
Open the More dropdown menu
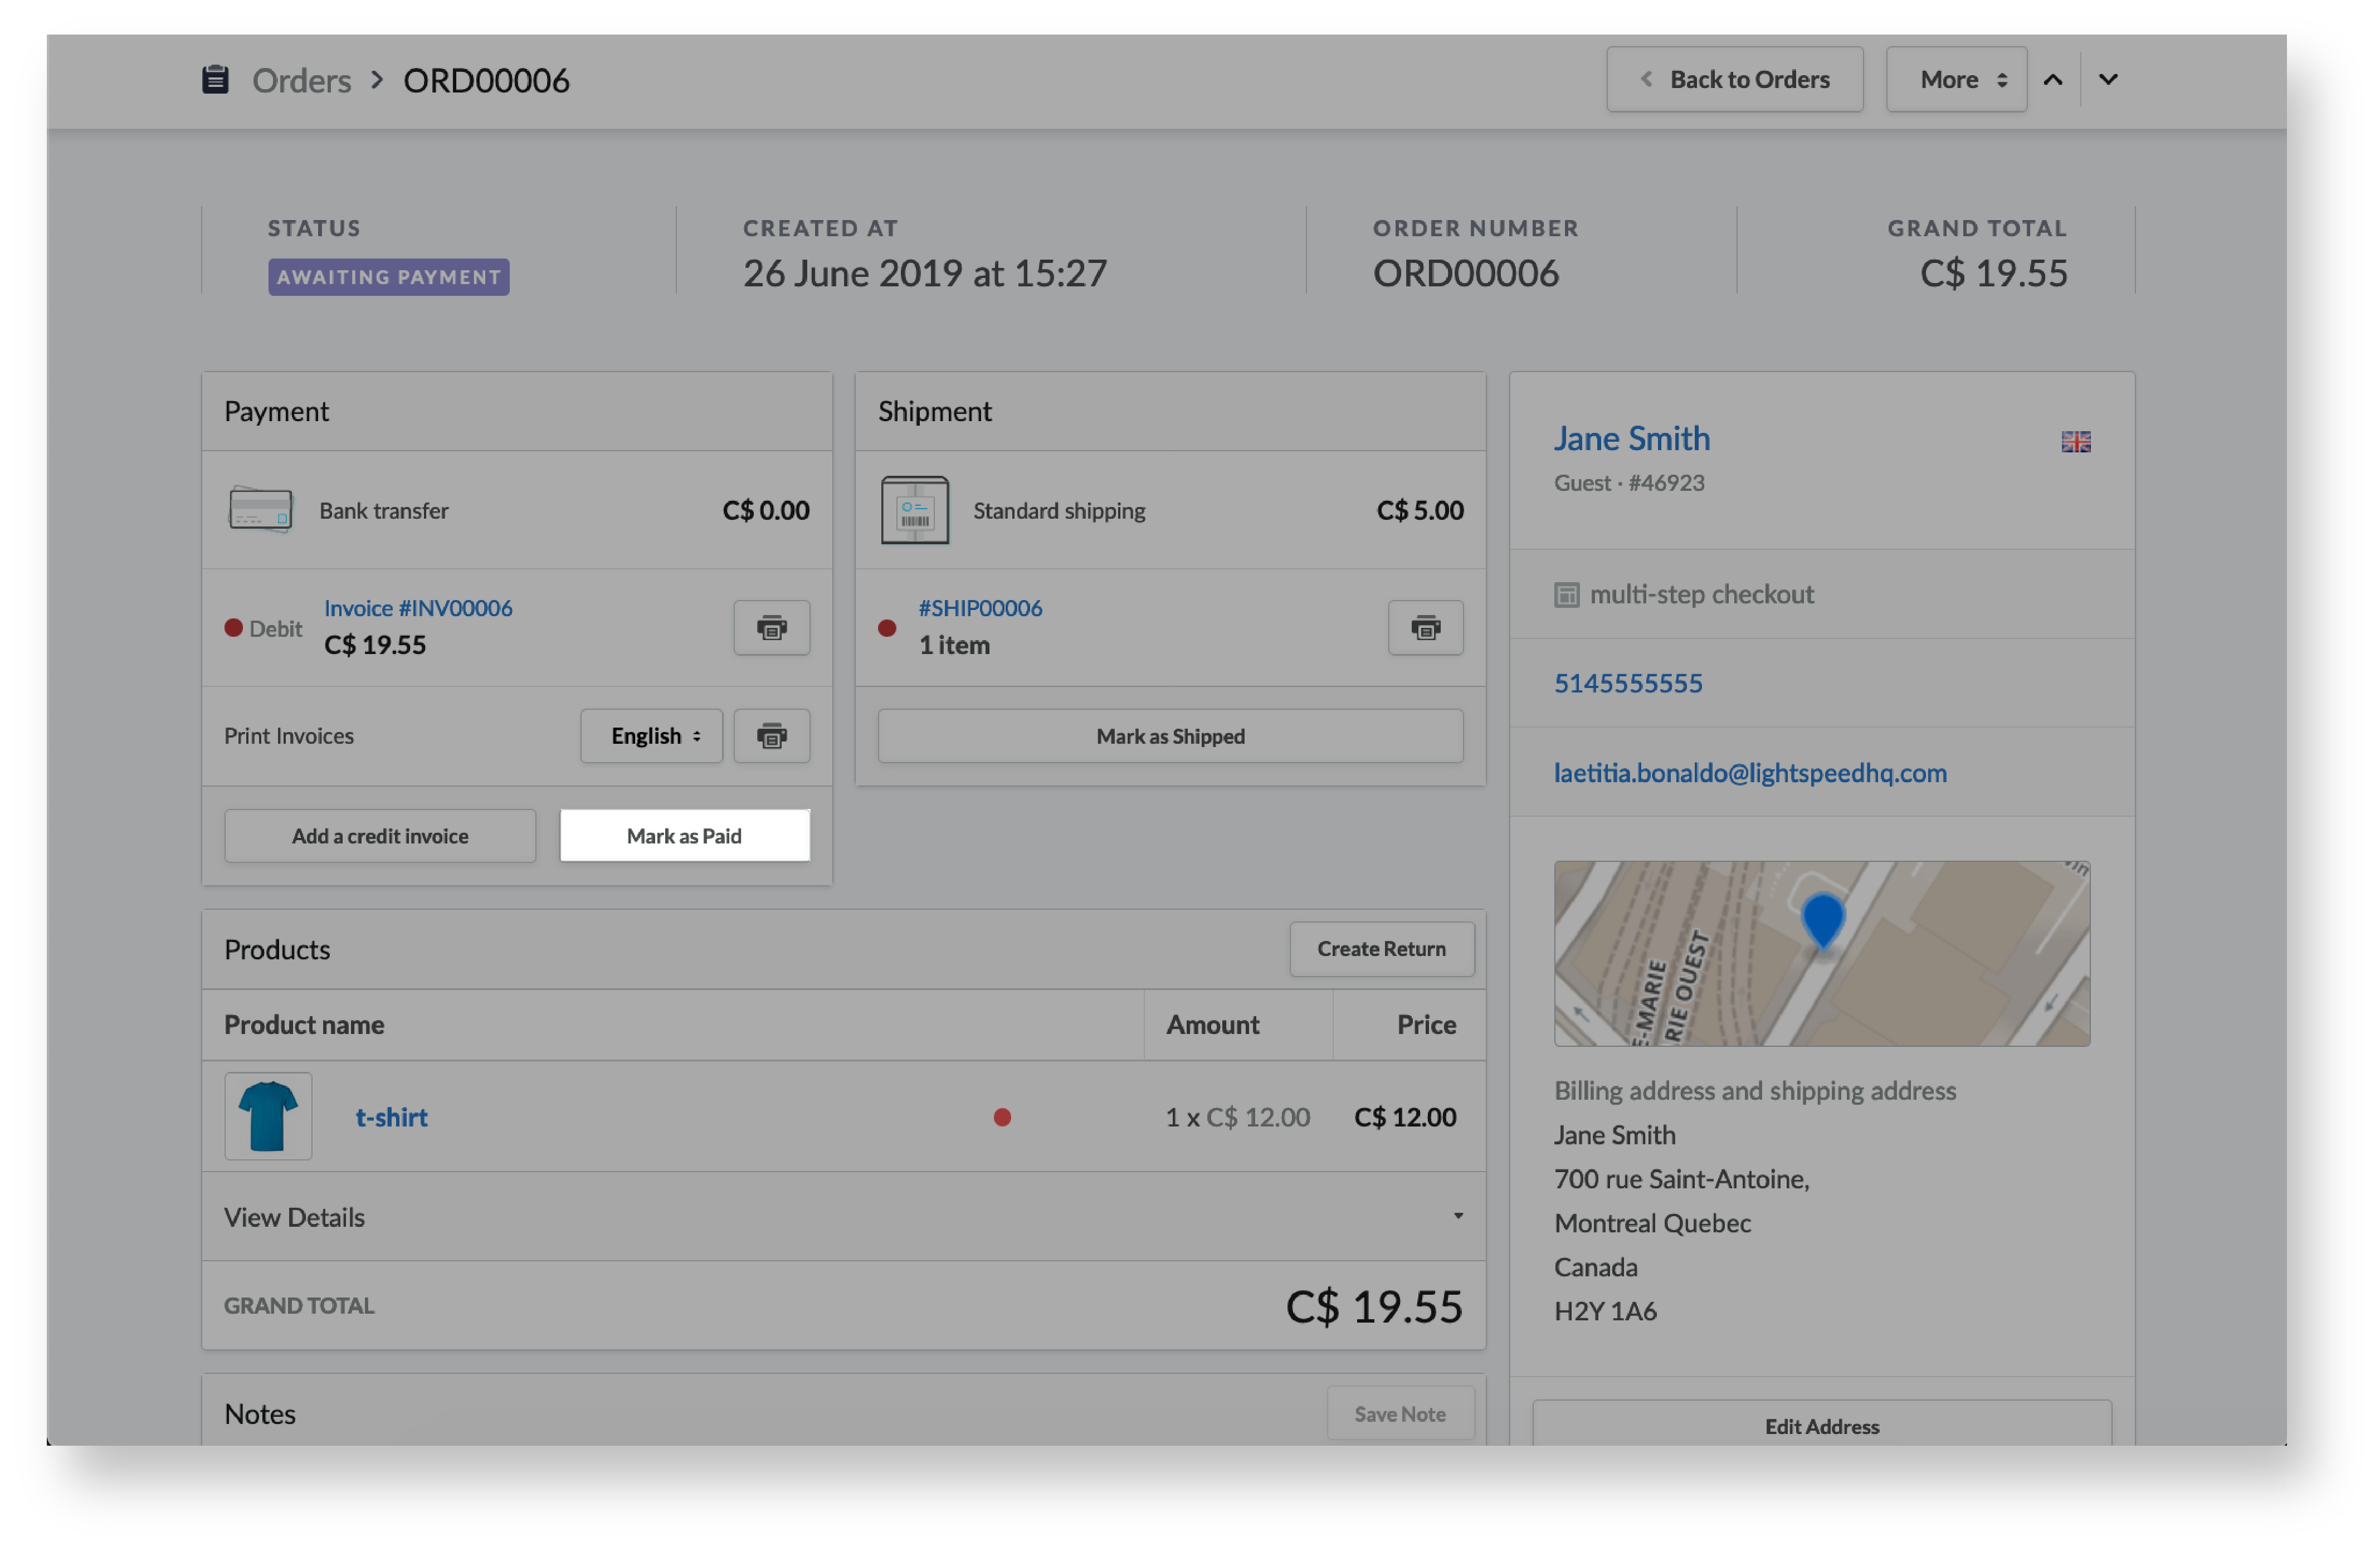1956,79
